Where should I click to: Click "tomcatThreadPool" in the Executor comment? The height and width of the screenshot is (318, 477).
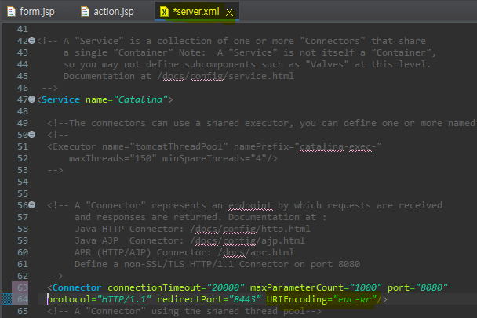[179, 146]
